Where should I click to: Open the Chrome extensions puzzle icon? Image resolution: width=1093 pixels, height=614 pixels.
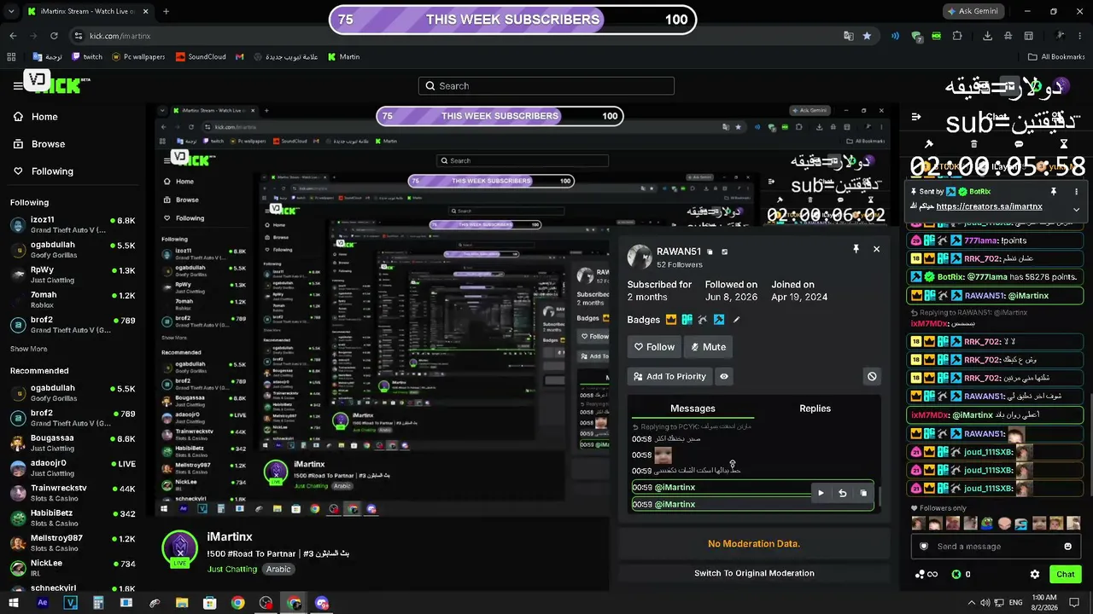(x=956, y=36)
